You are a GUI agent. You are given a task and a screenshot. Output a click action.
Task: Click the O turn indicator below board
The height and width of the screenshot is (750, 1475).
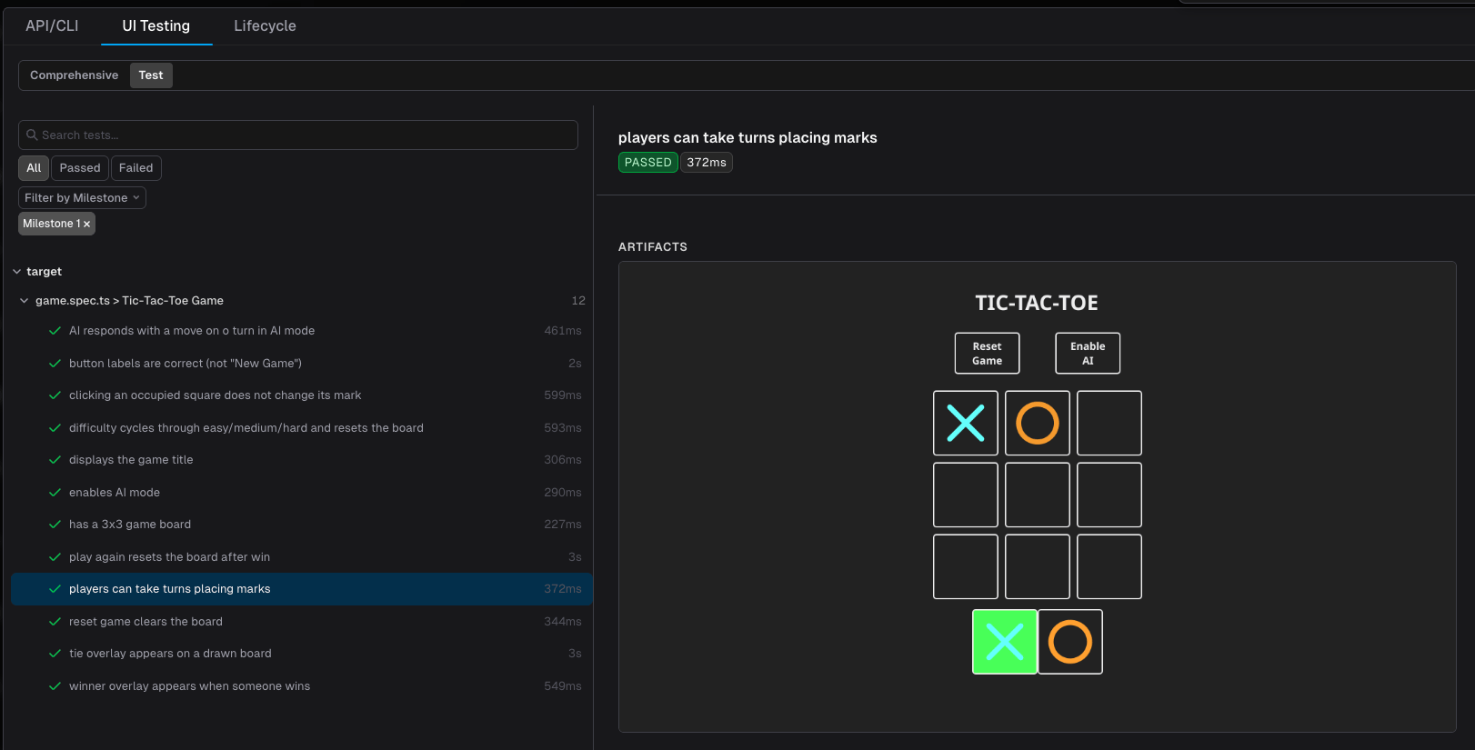click(x=1070, y=642)
